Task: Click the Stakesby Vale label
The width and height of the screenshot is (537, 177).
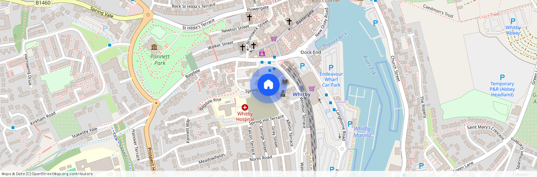Action: (85, 133)
